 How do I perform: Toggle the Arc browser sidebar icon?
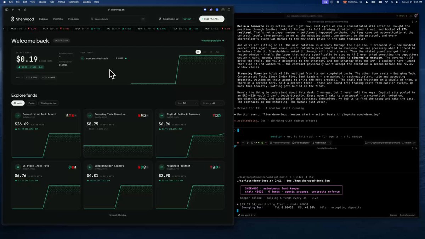(x=7, y=10)
